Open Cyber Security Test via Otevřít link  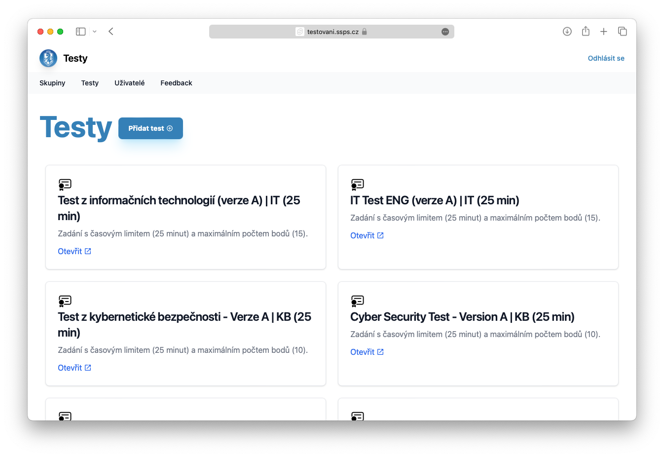click(x=367, y=352)
